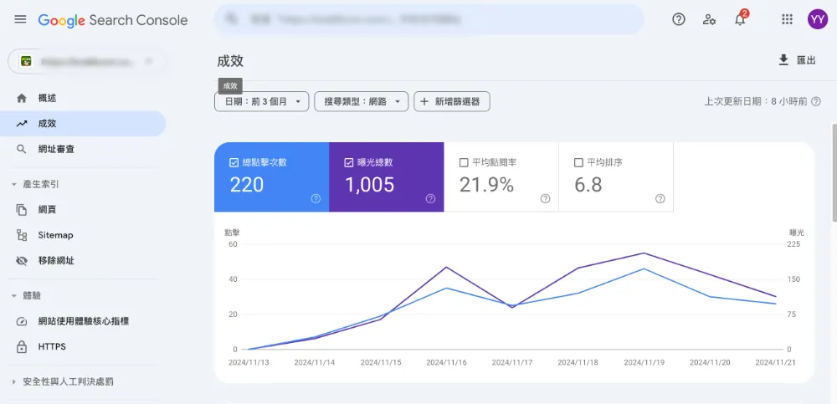Open 網址審查 in the sidebar
Image resolution: width=837 pixels, height=404 pixels.
tap(56, 149)
